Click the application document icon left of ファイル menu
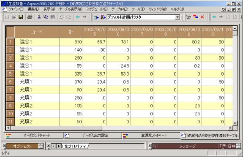The height and width of the screenshot is (157, 243). tap(5, 9)
